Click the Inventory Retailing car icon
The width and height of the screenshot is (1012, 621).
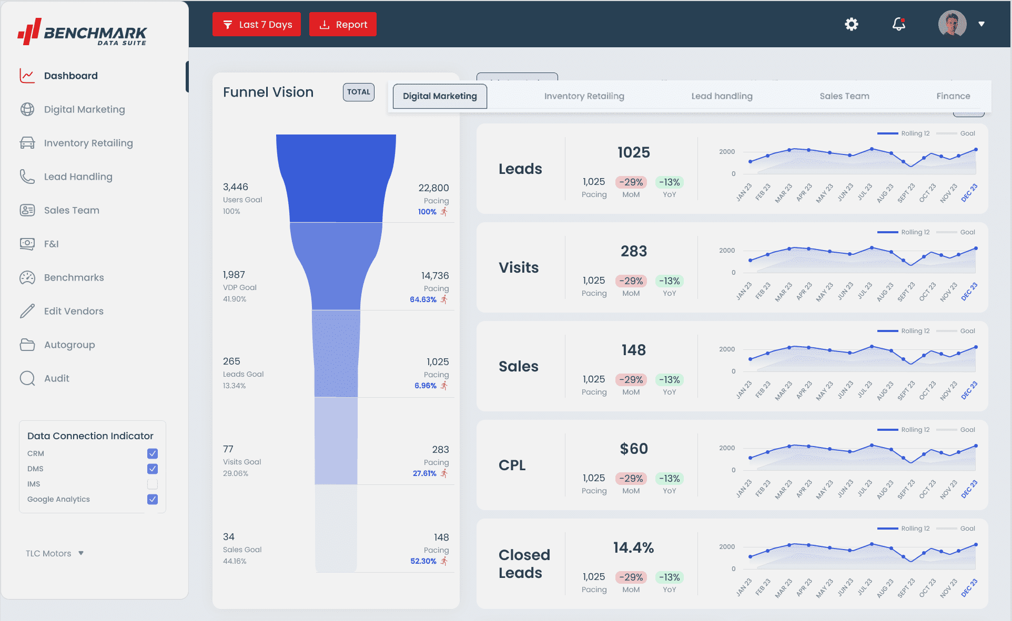(x=27, y=143)
